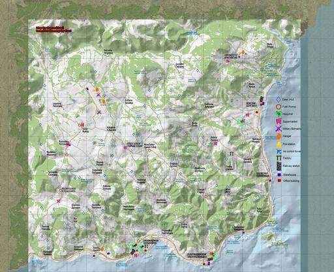Select the warehouse marker below Solnichniy
The height and width of the screenshot is (272, 334).
pos(270,180)
